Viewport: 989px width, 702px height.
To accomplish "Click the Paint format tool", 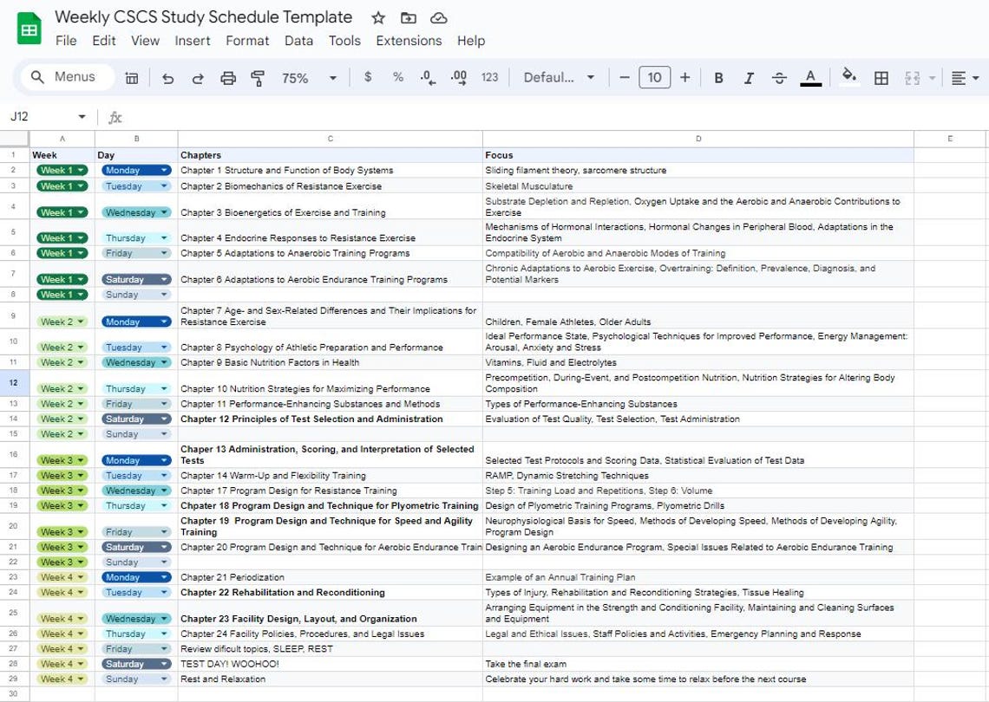I will 258,77.
